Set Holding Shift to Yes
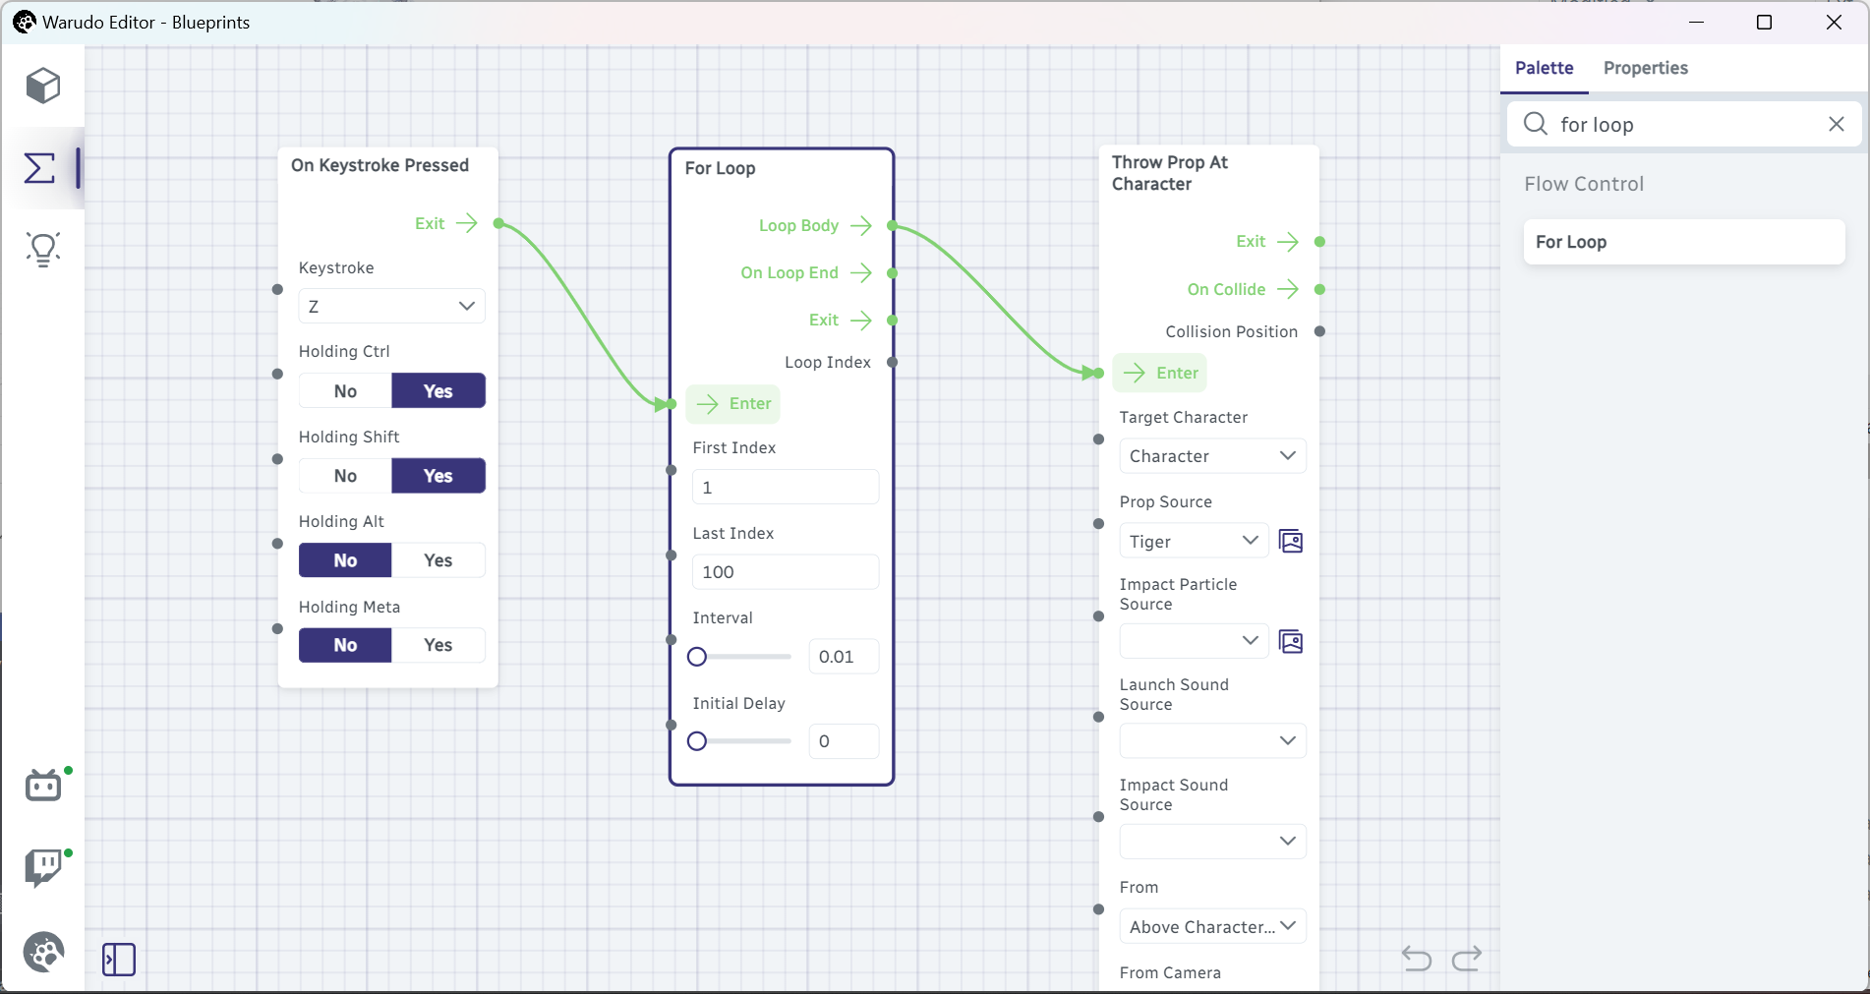Image resolution: width=1870 pixels, height=994 pixels. pos(438,476)
